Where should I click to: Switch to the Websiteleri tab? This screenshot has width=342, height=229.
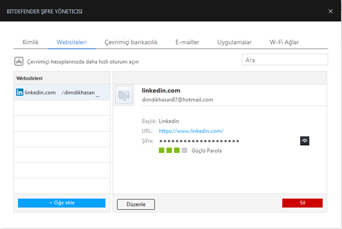[x=72, y=42]
